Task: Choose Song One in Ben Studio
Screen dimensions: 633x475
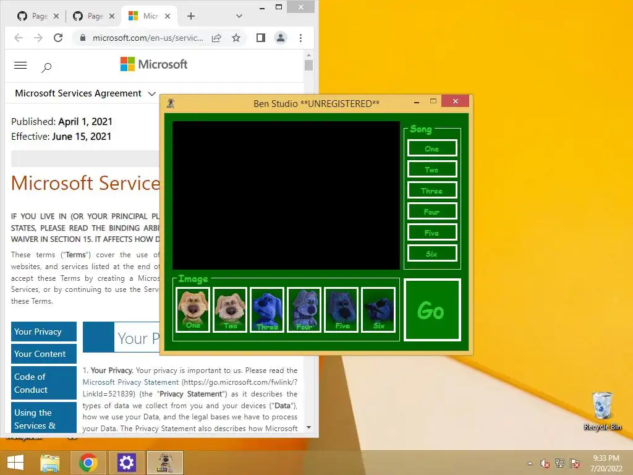Action: tap(432, 148)
